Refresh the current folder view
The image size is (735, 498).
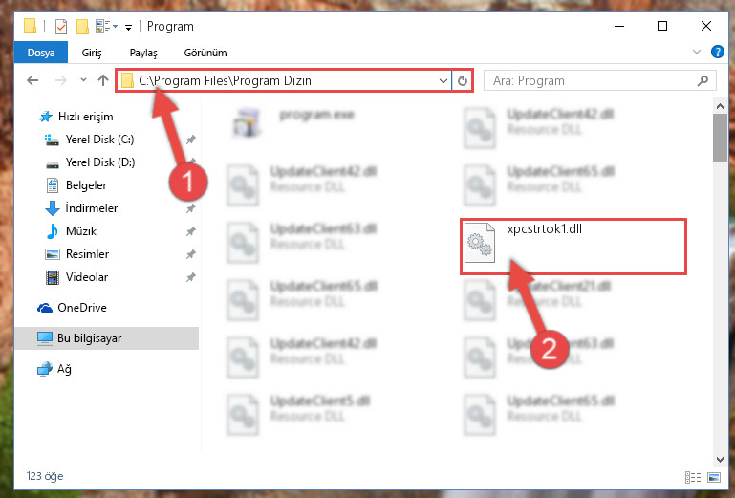[463, 80]
